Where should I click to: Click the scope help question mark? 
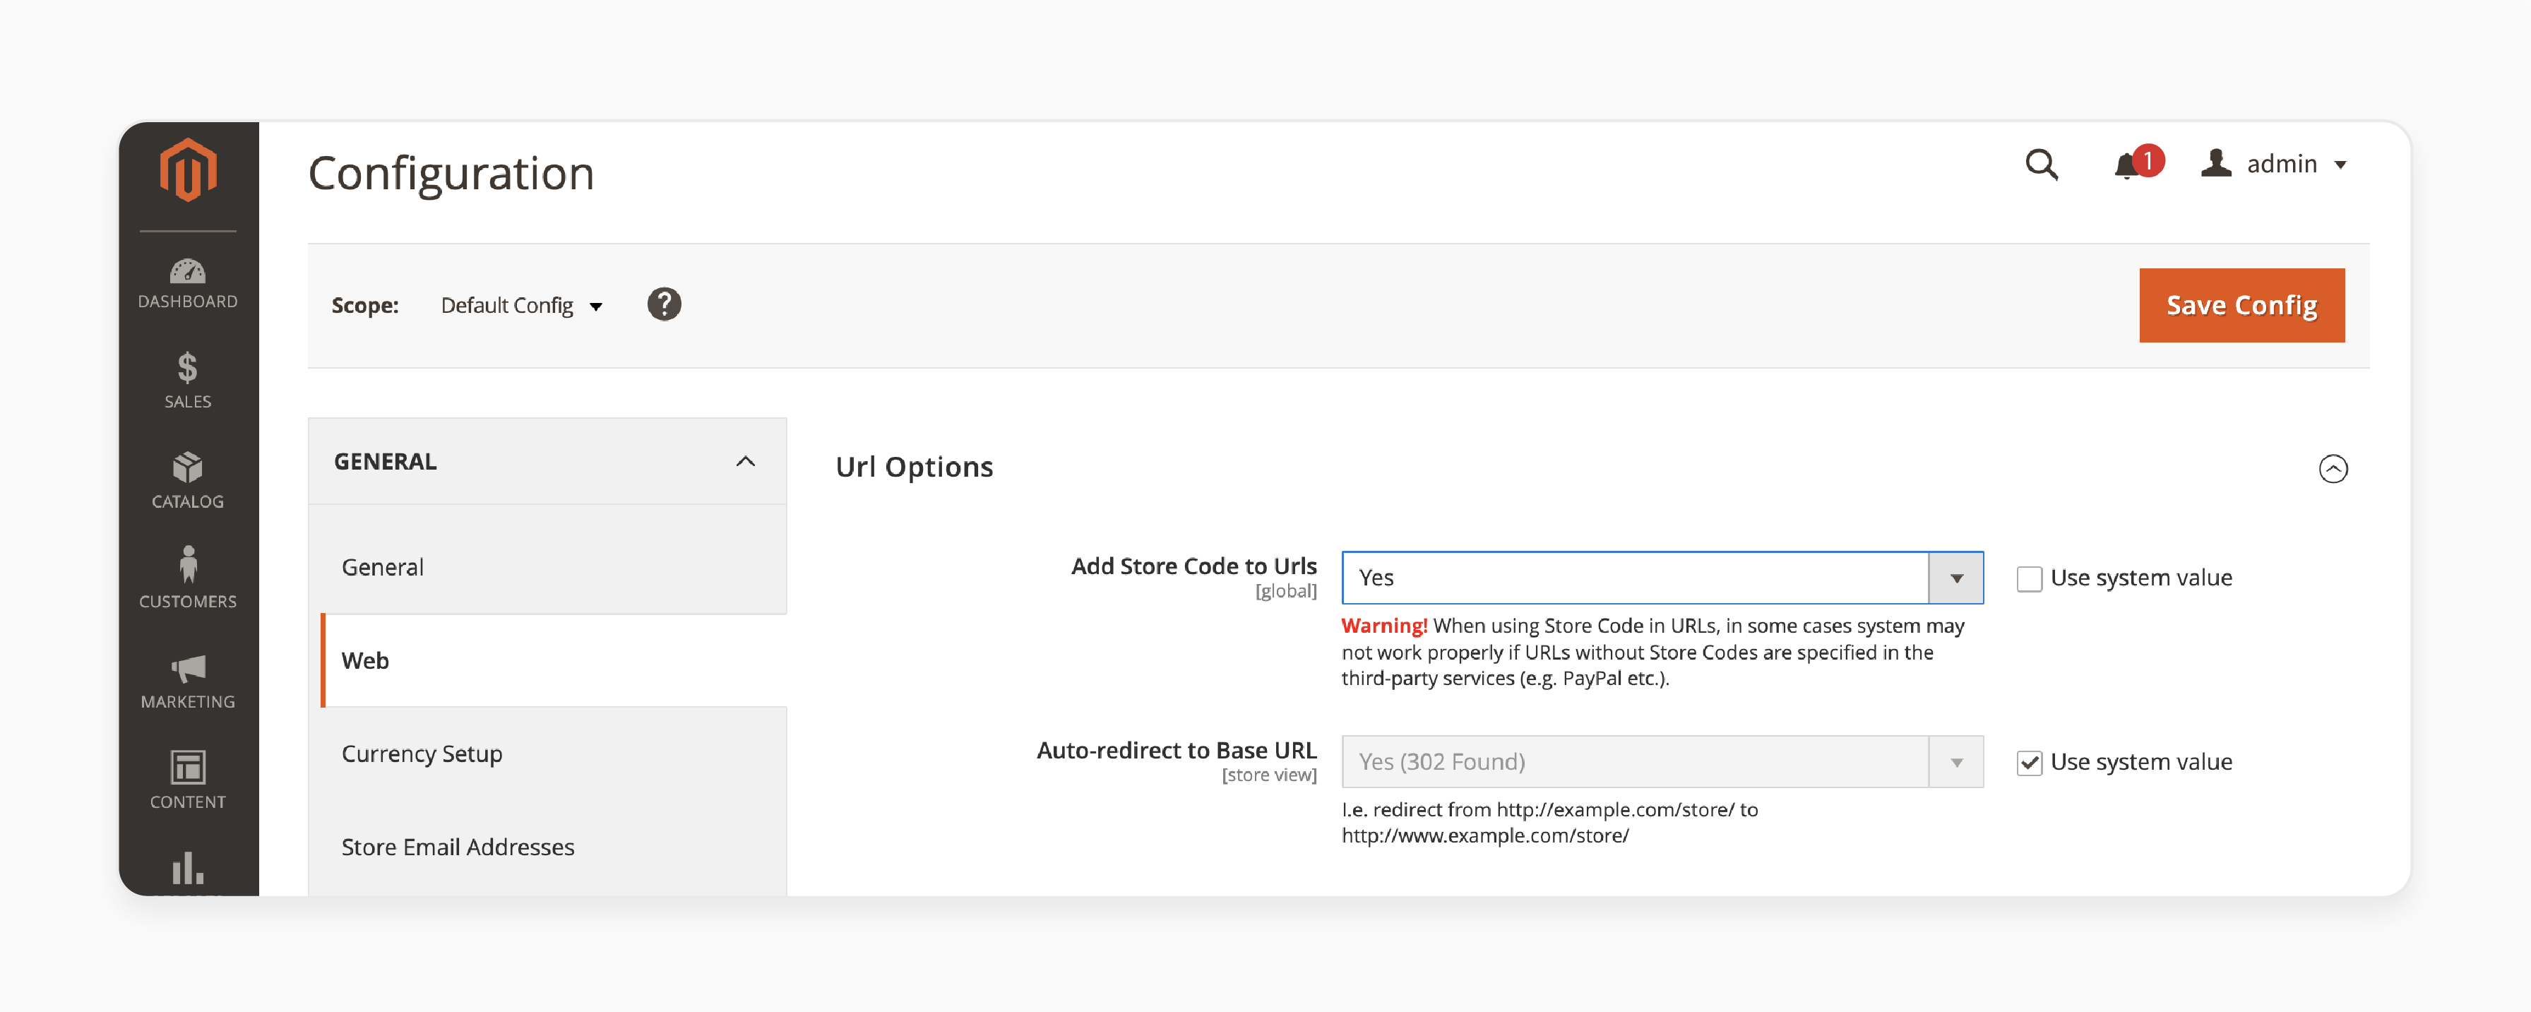click(x=665, y=304)
